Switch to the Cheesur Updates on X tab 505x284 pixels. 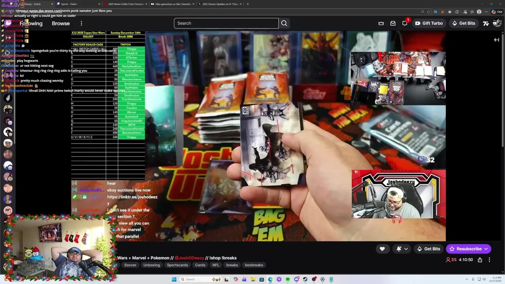tap(219, 4)
